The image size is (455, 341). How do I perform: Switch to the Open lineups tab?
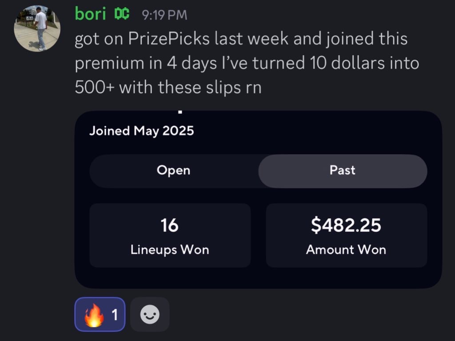point(174,170)
